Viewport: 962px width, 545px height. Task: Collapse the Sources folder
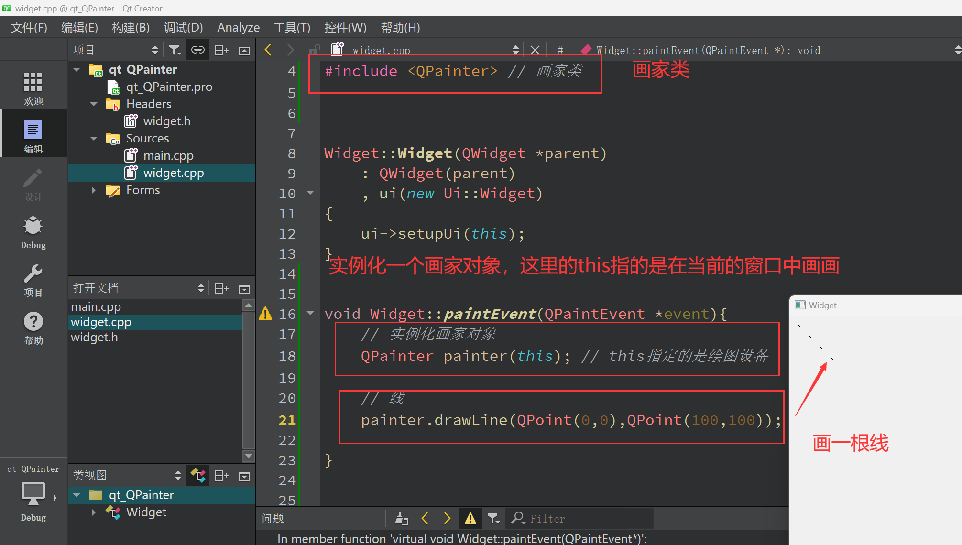tap(94, 139)
